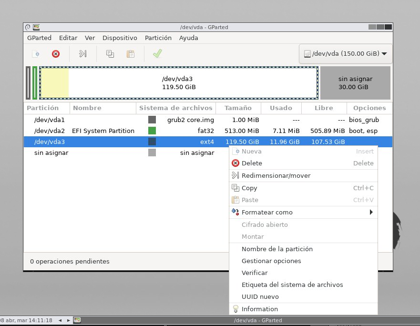The height and width of the screenshot is (326, 420).
Task: Open the Partición menu
Action: [158, 38]
